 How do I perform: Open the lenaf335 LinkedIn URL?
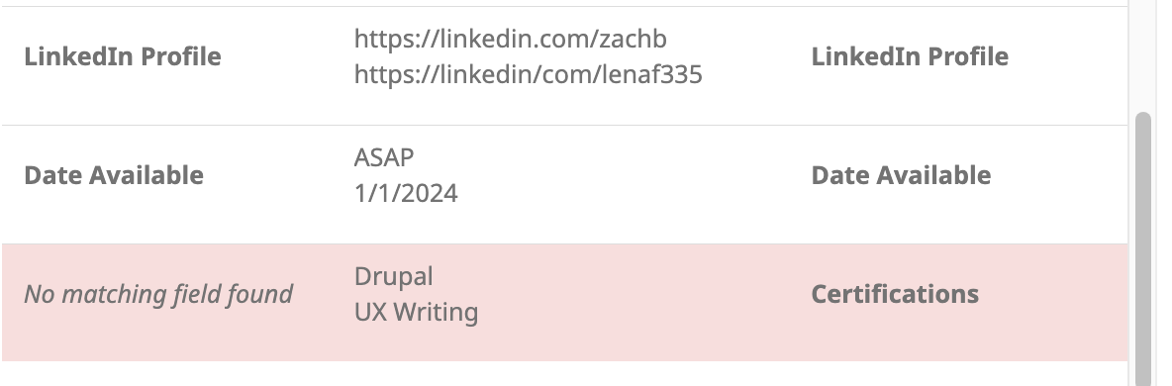[529, 74]
